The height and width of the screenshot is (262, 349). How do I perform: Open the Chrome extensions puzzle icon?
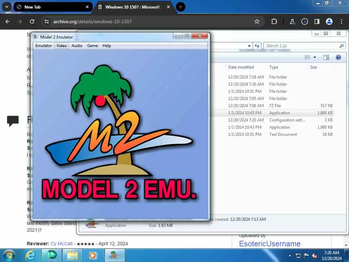[x=274, y=21]
